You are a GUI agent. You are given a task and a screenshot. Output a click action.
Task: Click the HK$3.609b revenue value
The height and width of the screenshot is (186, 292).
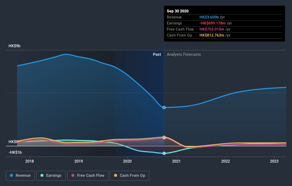point(209,17)
